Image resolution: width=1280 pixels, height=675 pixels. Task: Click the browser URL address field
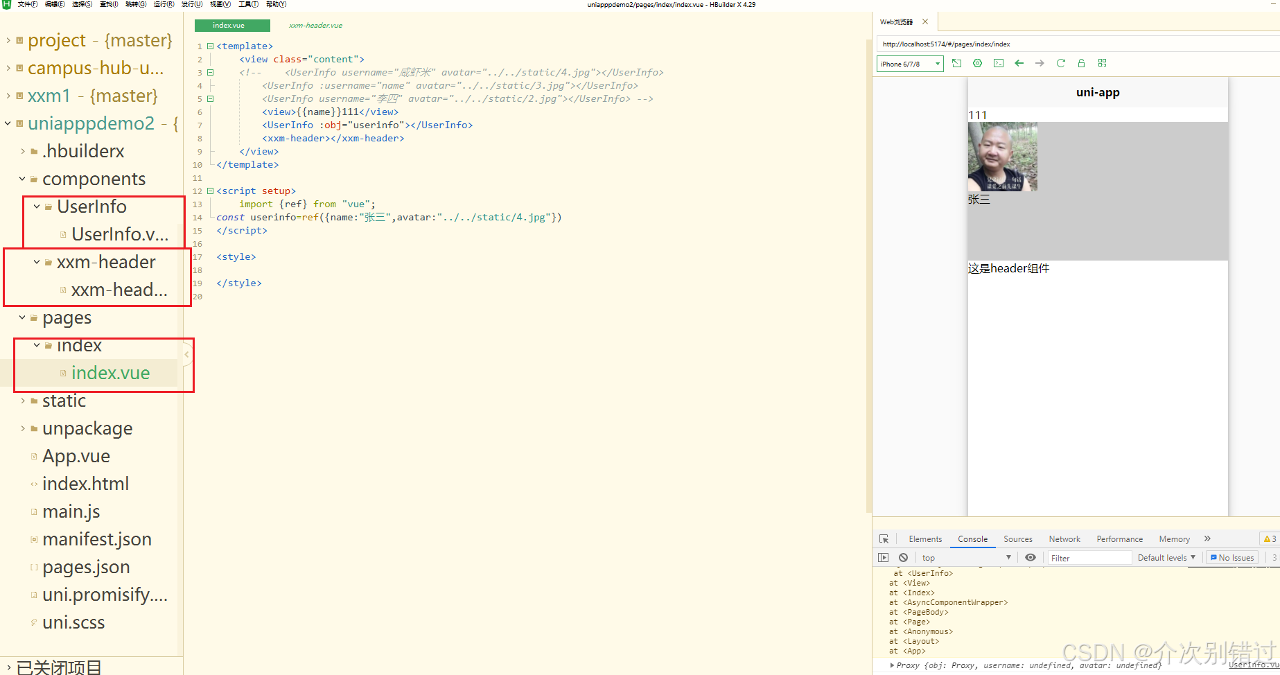1078,44
